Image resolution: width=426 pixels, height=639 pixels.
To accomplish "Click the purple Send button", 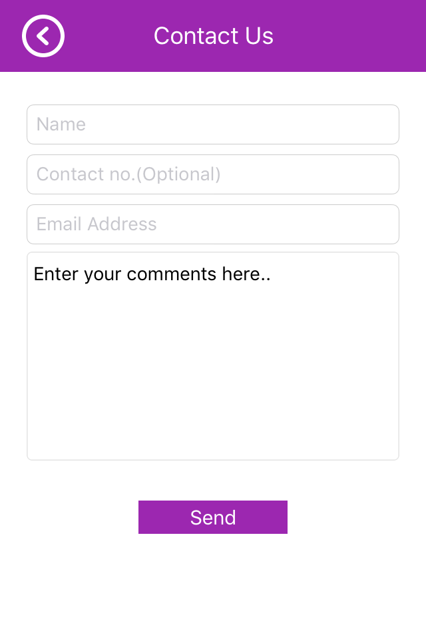I will (x=213, y=517).
